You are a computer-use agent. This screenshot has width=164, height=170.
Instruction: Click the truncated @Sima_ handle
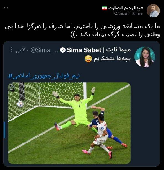(44, 50)
